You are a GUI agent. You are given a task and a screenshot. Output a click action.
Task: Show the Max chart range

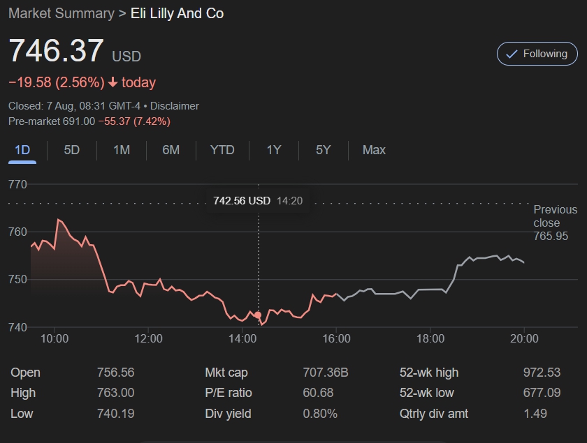click(374, 150)
